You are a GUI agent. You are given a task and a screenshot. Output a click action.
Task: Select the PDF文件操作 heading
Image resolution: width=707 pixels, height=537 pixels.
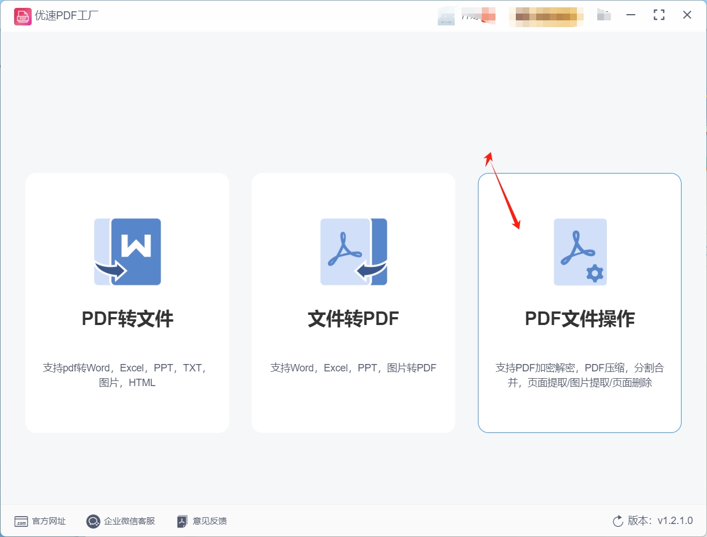580,319
